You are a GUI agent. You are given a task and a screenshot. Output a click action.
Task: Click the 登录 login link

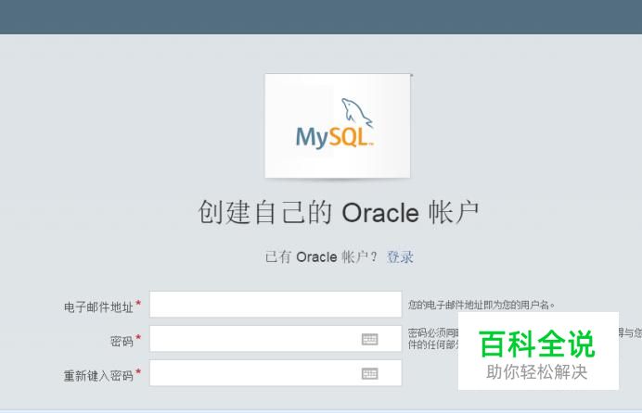tap(400, 257)
